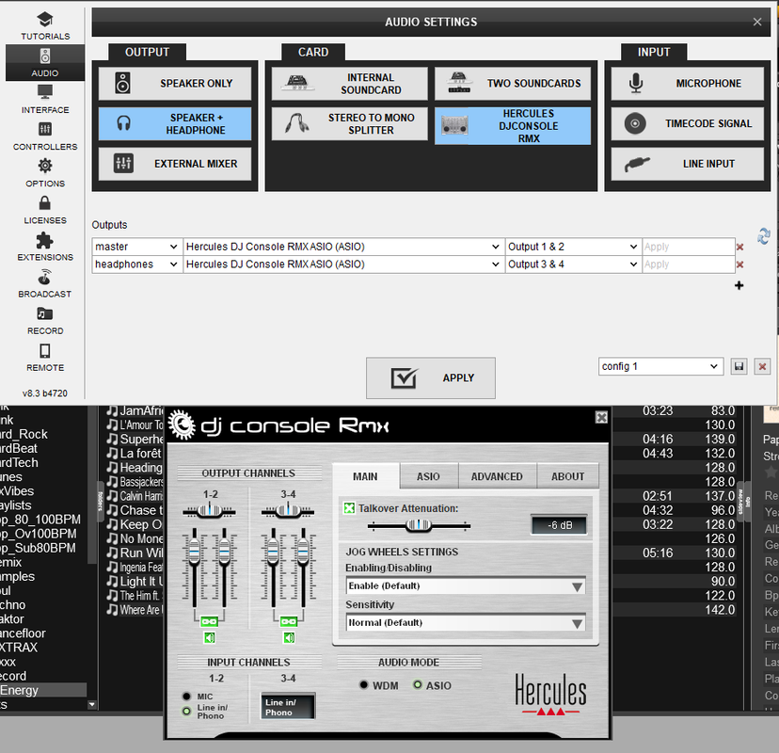Click the Apply checkmark button
This screenshot has width=779, height=753.
click(x=431, y=377)
